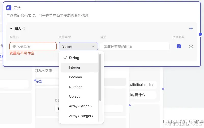Add a new input variable with plus icon
This screenshot has width=204, height=128.
(191, 29)
